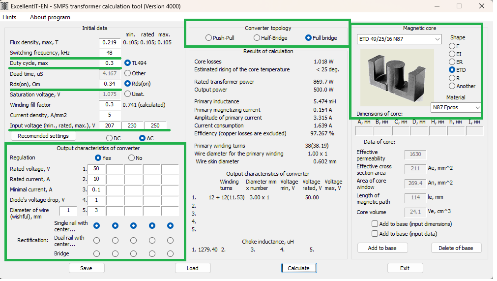
Task: Select ER core shape
Action: [x=456, y=62]
